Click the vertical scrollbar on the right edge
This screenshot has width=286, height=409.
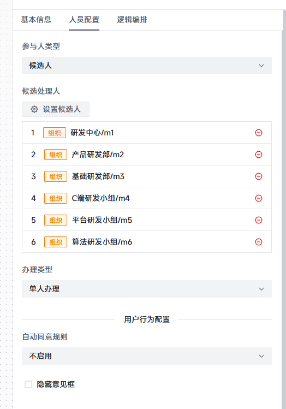[284, 219]
